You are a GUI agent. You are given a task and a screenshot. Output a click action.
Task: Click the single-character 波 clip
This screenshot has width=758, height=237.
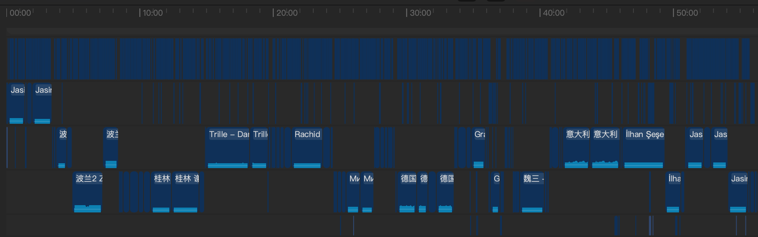[x=62, y=148]
